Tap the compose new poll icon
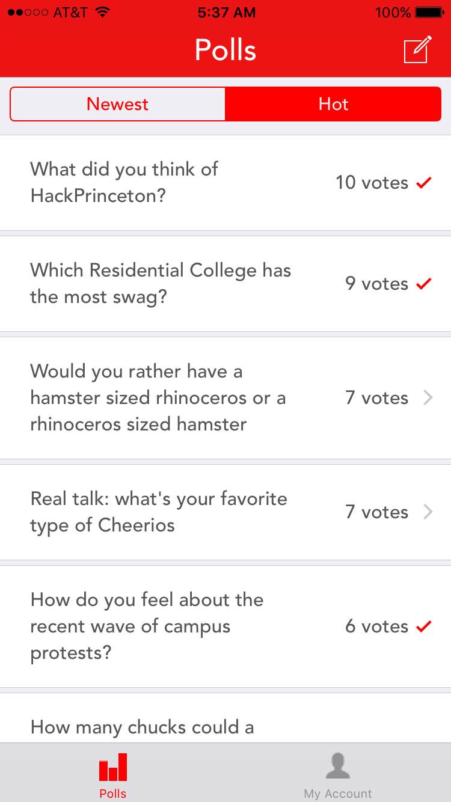Screen dimensions: 451x802 click(x=417, y=50)
